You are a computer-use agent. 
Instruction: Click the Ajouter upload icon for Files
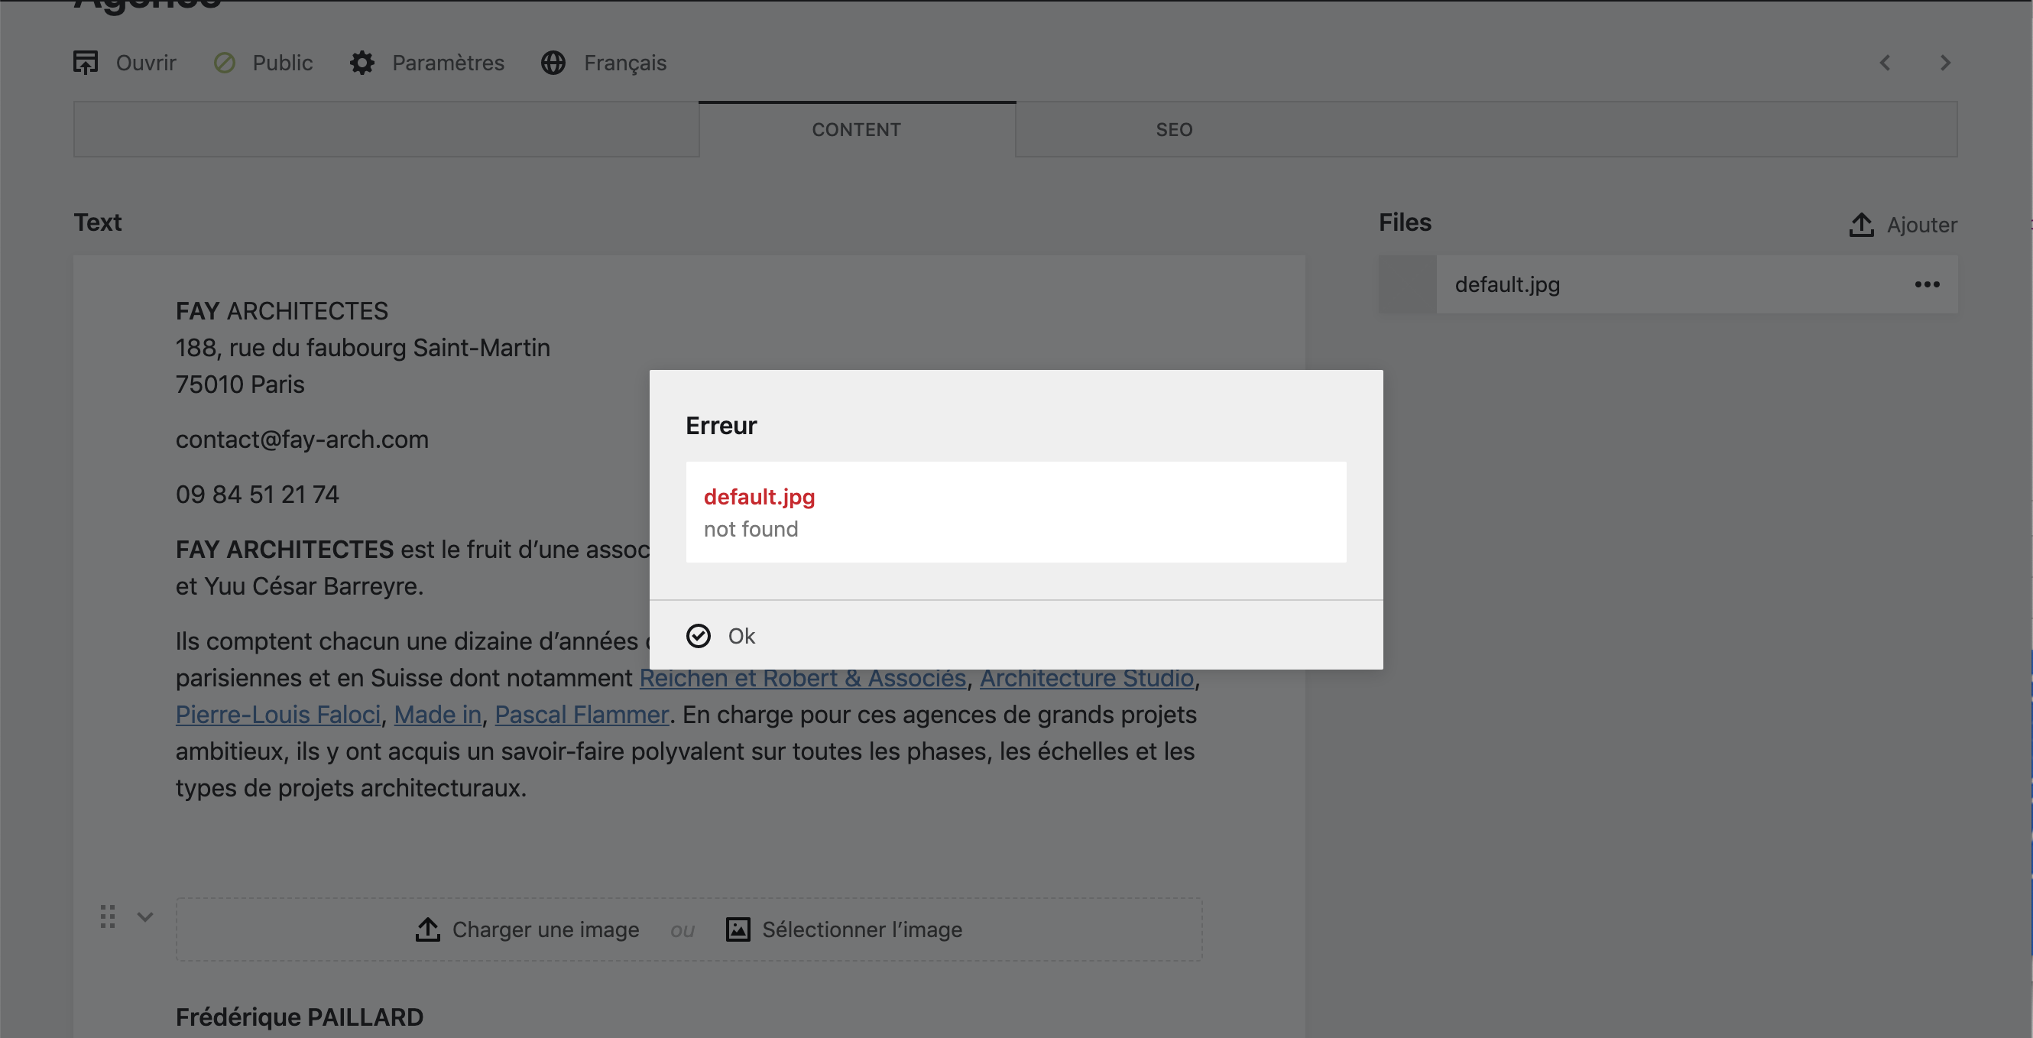(1863, 224)
